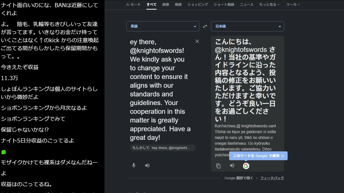Select chat message 11.3万
Viewport: 344px width, 193px height.
tap(10, 78)
